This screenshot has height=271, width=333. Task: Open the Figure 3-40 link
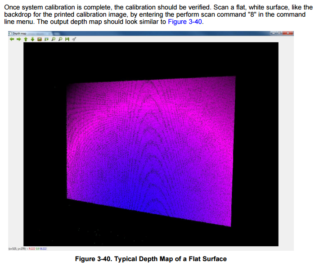[x=185, y=22]
